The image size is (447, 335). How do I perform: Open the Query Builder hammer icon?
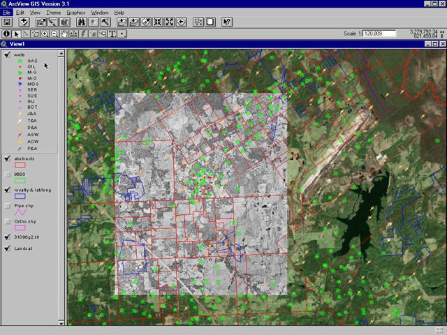point(105,22)
